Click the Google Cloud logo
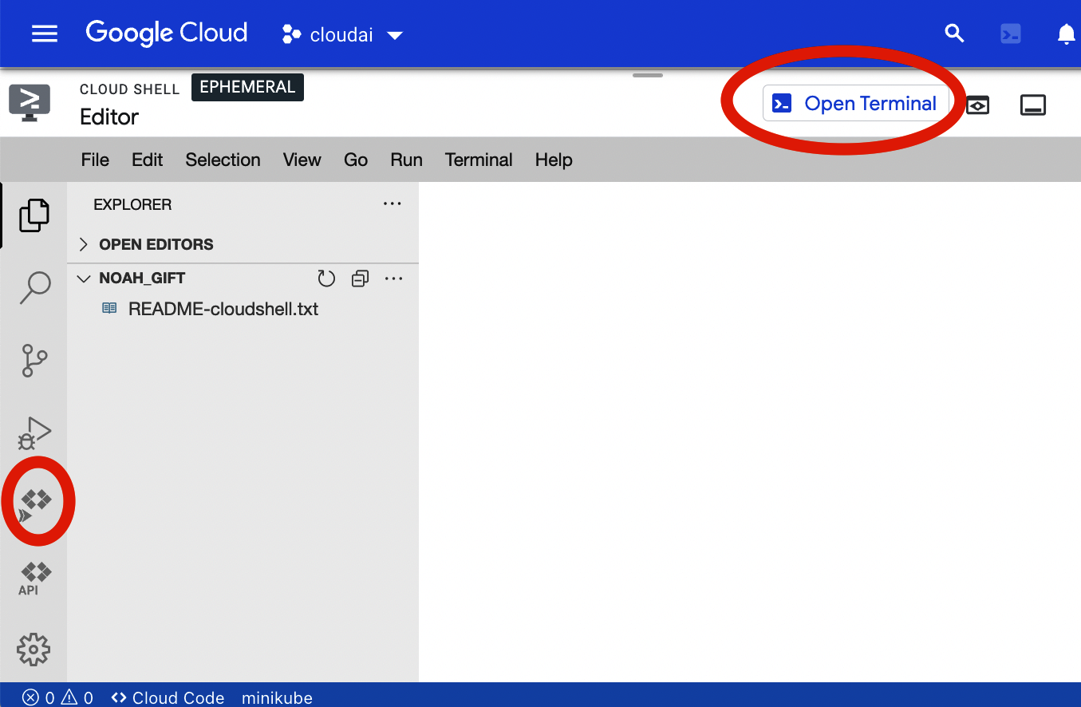The height and width of the screenshot is (707, 1081). pyautogui.click(x=167, y=33)
